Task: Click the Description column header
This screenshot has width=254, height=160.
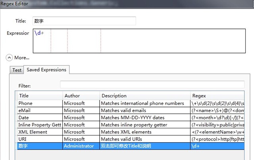Action: pyautogui.click(x=144, y=95)
